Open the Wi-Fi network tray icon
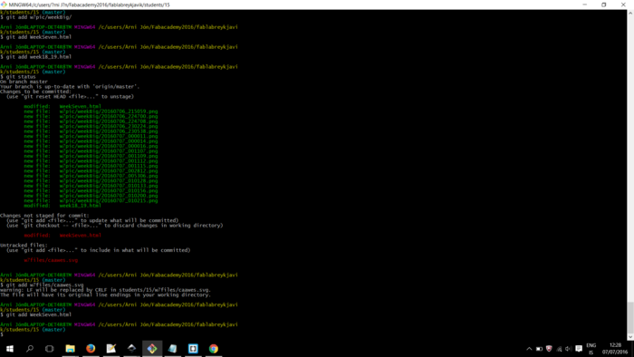The image size is (634, 357). click(559, 349)
